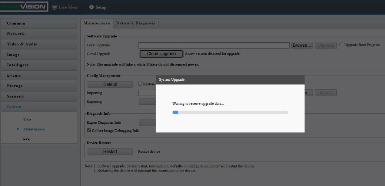Open the Time settings page

(x=27, y=120)
